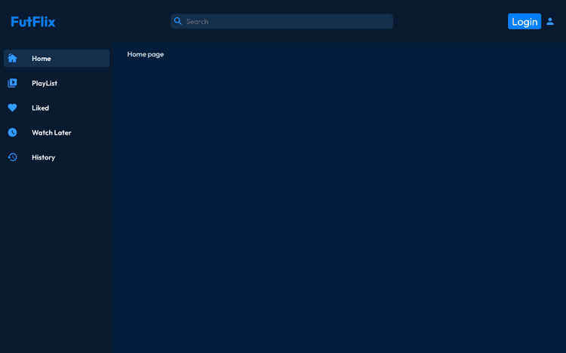This screenshot has height=353, width=566.
Task: Click the Liked heart icon
Action: point(12,108)
